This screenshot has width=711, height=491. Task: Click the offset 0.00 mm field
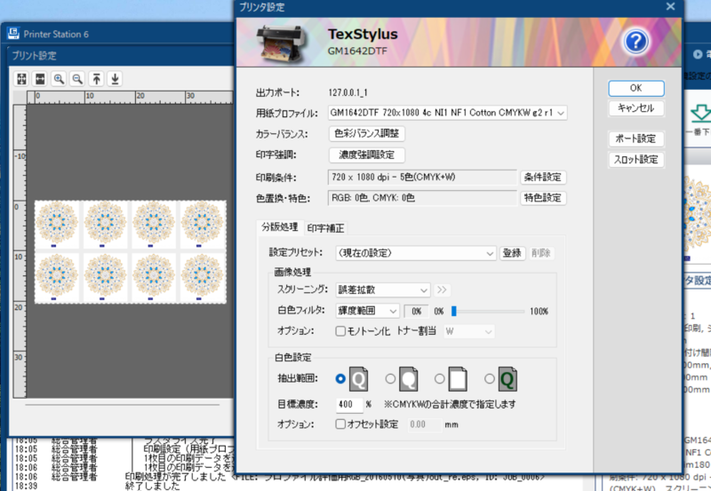click(x=424, y=424)
